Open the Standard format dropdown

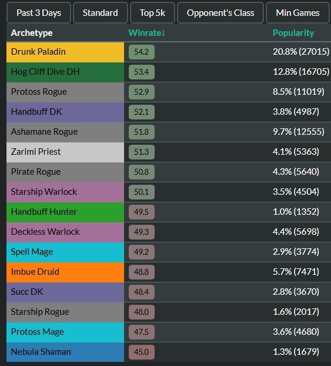(x=101, y=13)
